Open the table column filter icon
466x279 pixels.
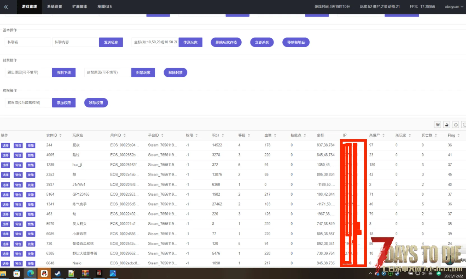coord(438,125)
